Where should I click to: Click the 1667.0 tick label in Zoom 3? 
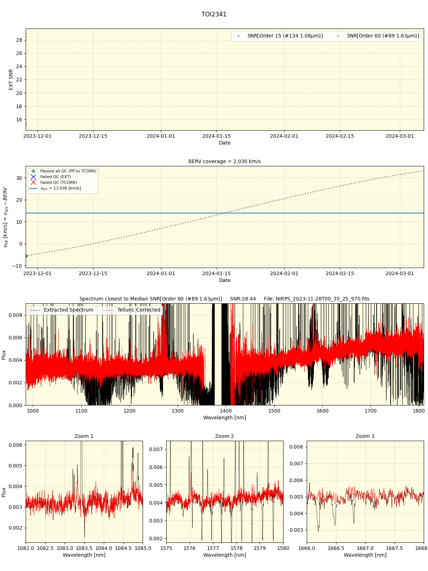(365, 548)
